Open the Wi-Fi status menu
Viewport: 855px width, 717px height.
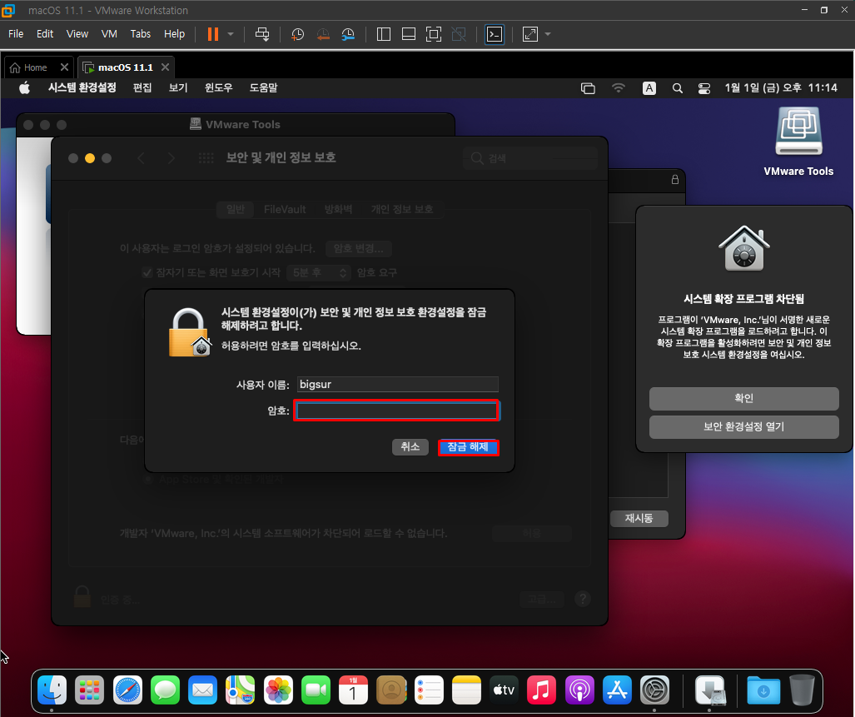point(619,87)
